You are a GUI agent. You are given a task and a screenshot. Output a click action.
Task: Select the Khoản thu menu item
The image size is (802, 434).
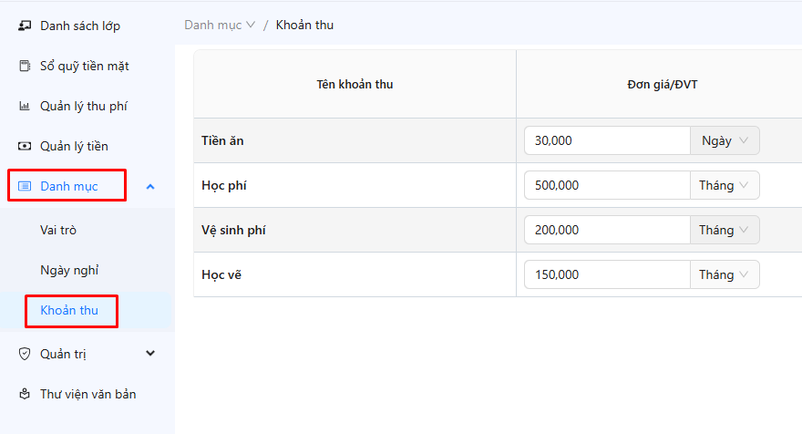(69, 310)
